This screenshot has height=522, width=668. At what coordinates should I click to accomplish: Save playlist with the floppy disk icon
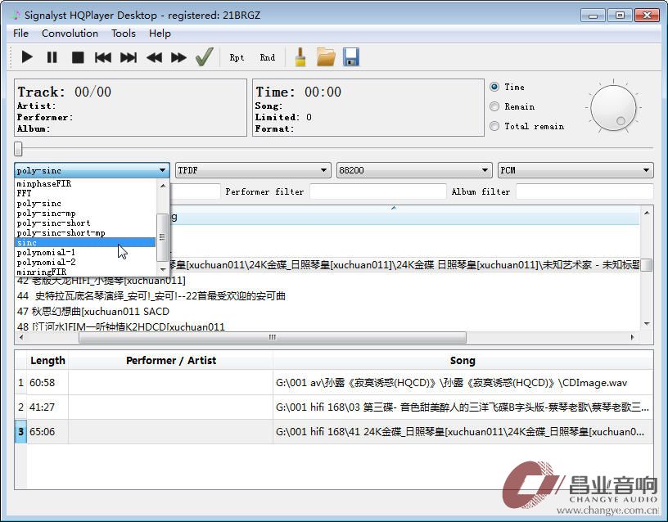click(x=351, y=57)
